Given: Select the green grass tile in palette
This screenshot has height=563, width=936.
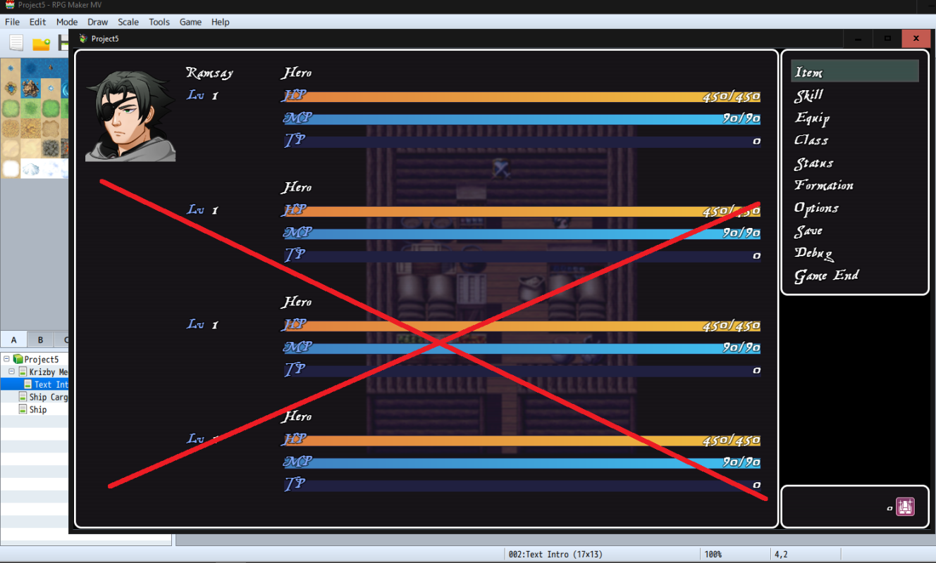Looking at the screenshot, I should click(x=30, y=109).
